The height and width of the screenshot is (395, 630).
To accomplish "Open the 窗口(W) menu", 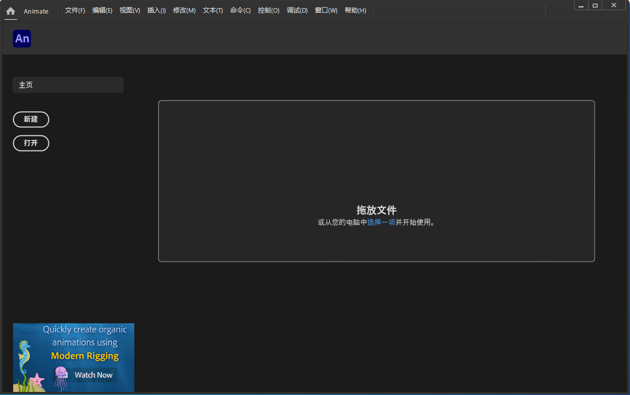I will point(326,10).
